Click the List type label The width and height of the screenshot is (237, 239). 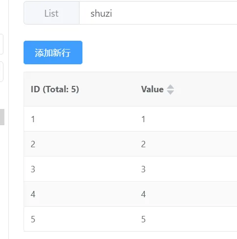click(52, 13)
